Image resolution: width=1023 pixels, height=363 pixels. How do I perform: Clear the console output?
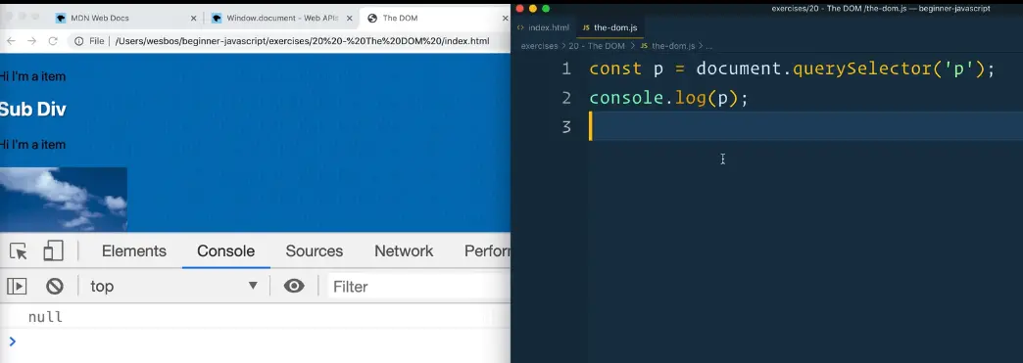[x=54, y=286]
